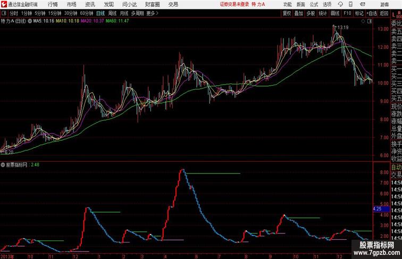This screenshot has height=259, width=402.
Task: Click the 游客 guest account label
Action: pyautogui.click(x=384, y=4)
